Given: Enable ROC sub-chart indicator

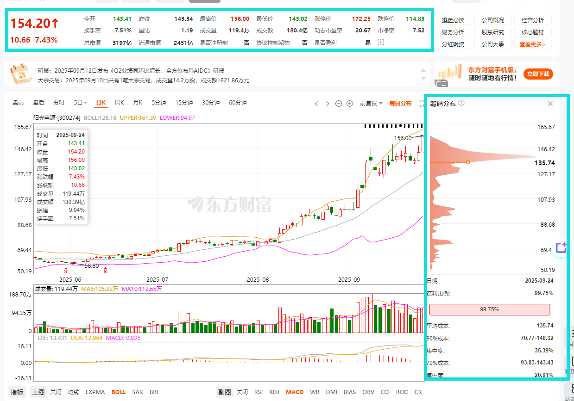Looking at the screenshot, I should coord(402,392).
